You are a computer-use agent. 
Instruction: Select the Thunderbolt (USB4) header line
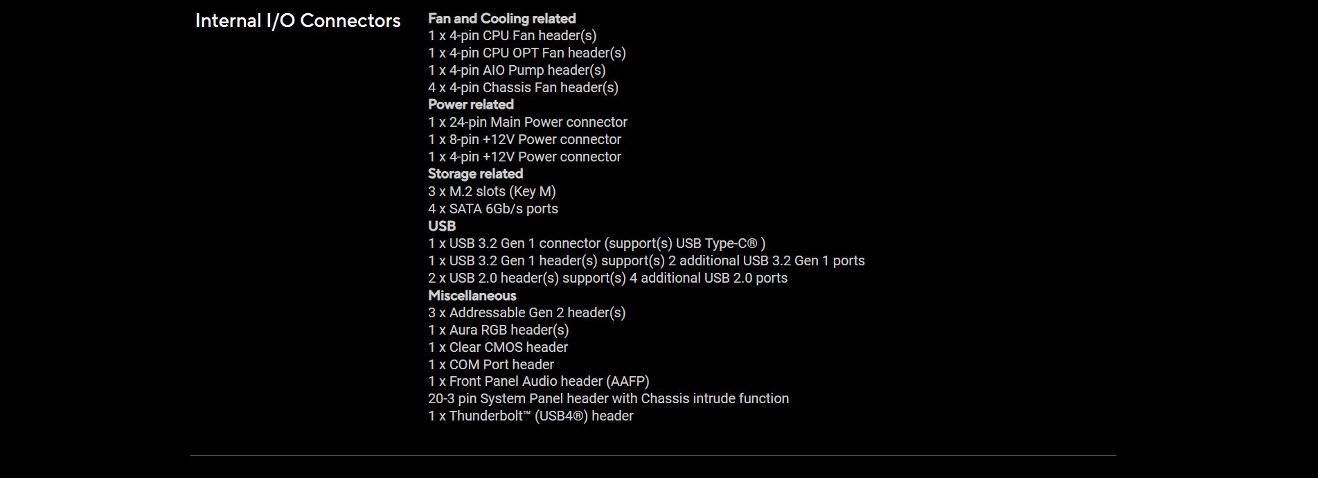(531, 416)
